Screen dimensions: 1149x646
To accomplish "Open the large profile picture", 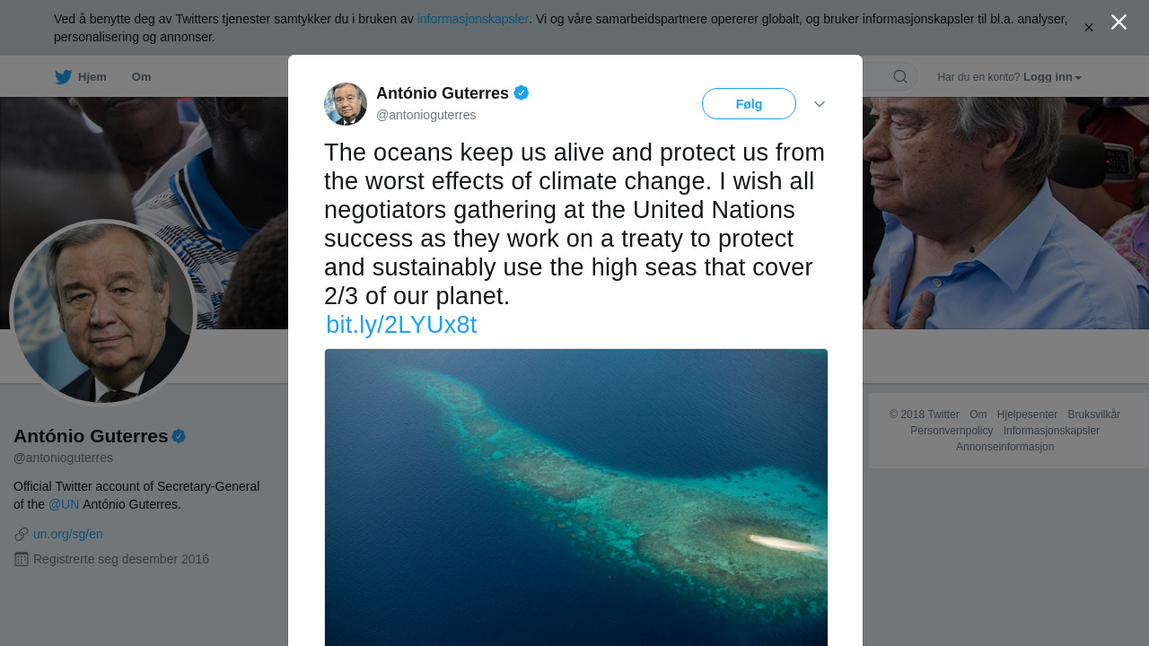I will (x=103, y=313).
